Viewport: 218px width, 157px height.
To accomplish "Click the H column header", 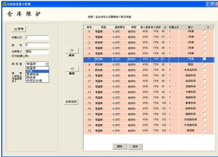I will coord(208,27).
